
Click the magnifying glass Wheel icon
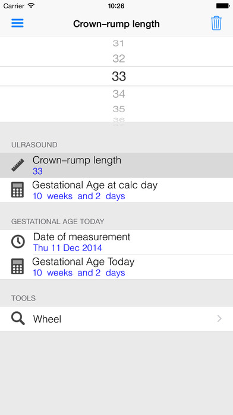[x=18, y=318]
